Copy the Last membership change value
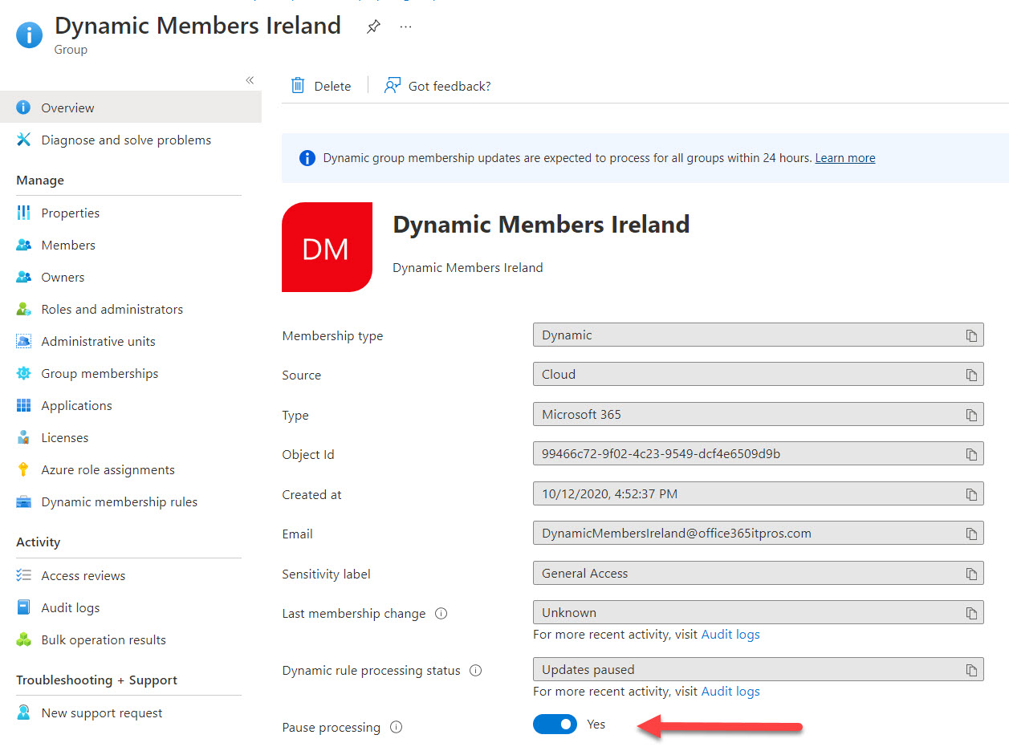 pyautogui.click(x=971, y=613)
